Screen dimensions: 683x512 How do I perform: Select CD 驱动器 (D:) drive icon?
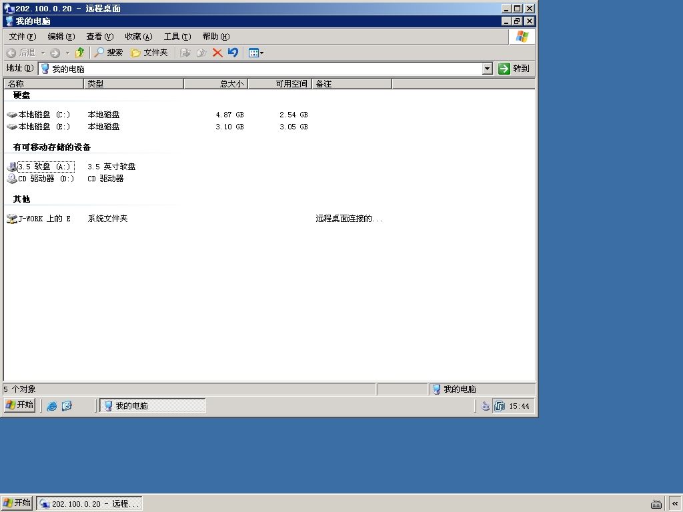tap(12, 179)
